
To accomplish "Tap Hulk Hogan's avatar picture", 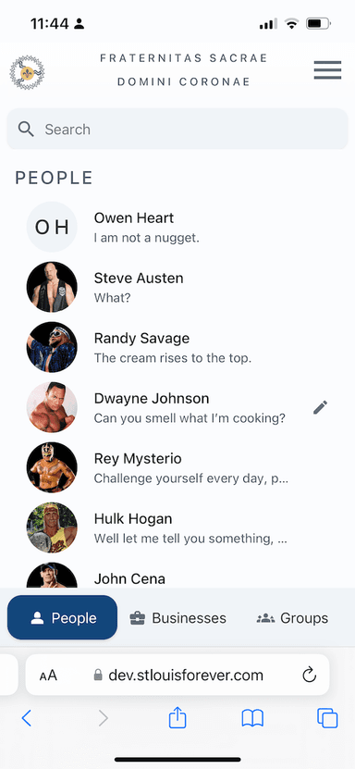I will point(52,527).
